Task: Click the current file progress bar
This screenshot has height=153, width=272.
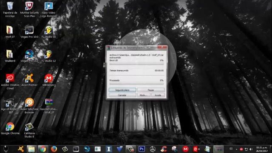Action: coord(136,64)
